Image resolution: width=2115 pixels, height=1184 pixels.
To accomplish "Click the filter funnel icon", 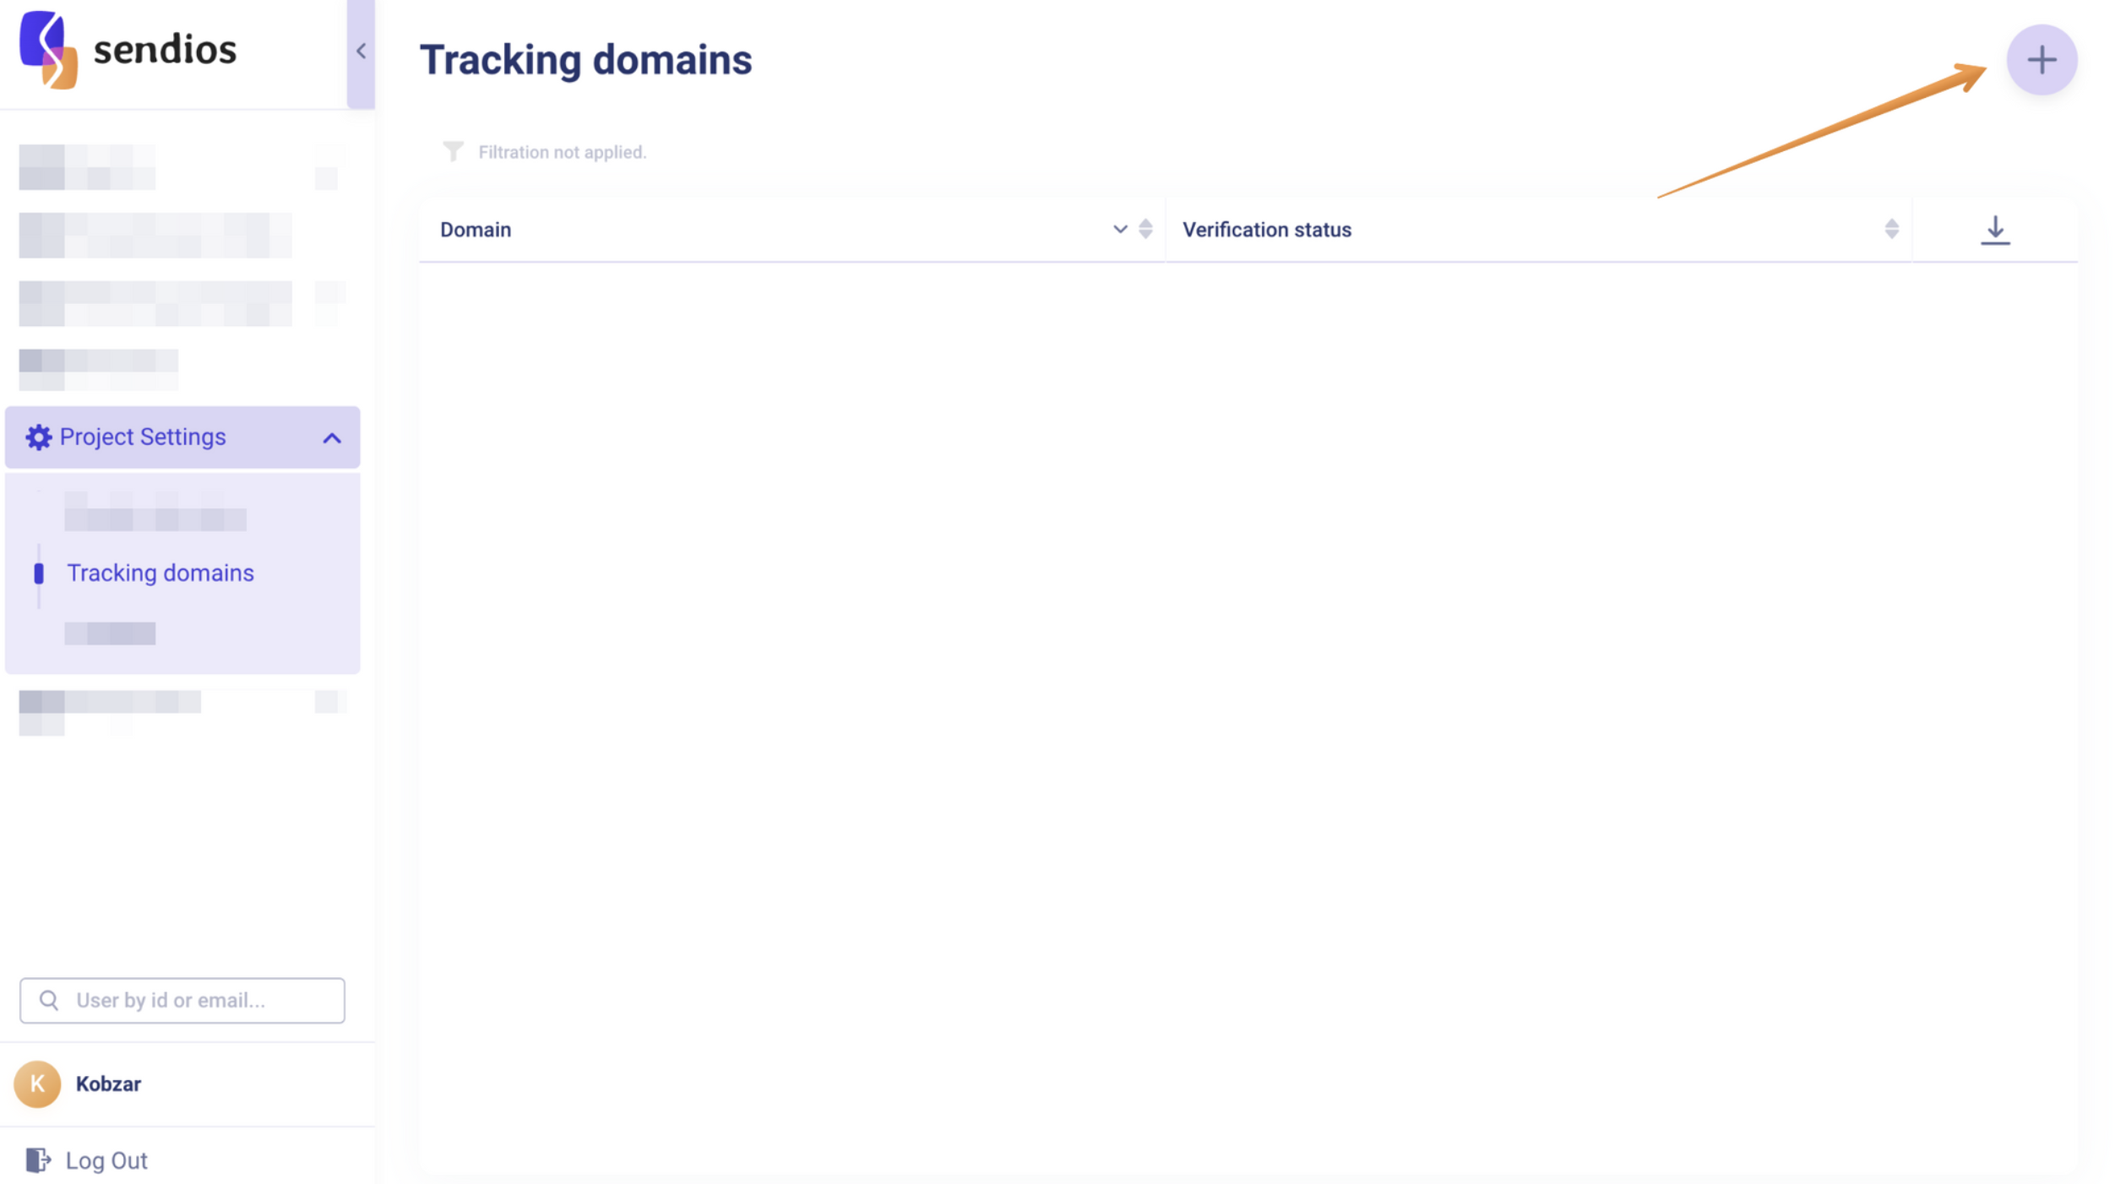I will 453,151.
